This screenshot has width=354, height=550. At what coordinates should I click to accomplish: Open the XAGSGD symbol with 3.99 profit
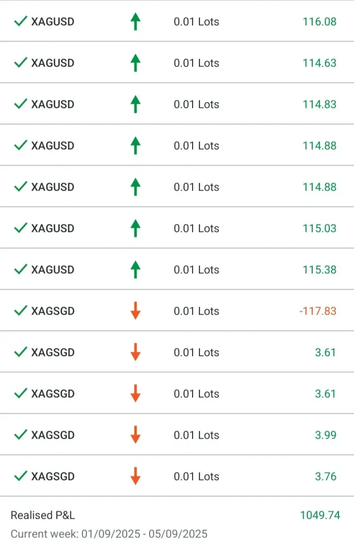(53, 435)
